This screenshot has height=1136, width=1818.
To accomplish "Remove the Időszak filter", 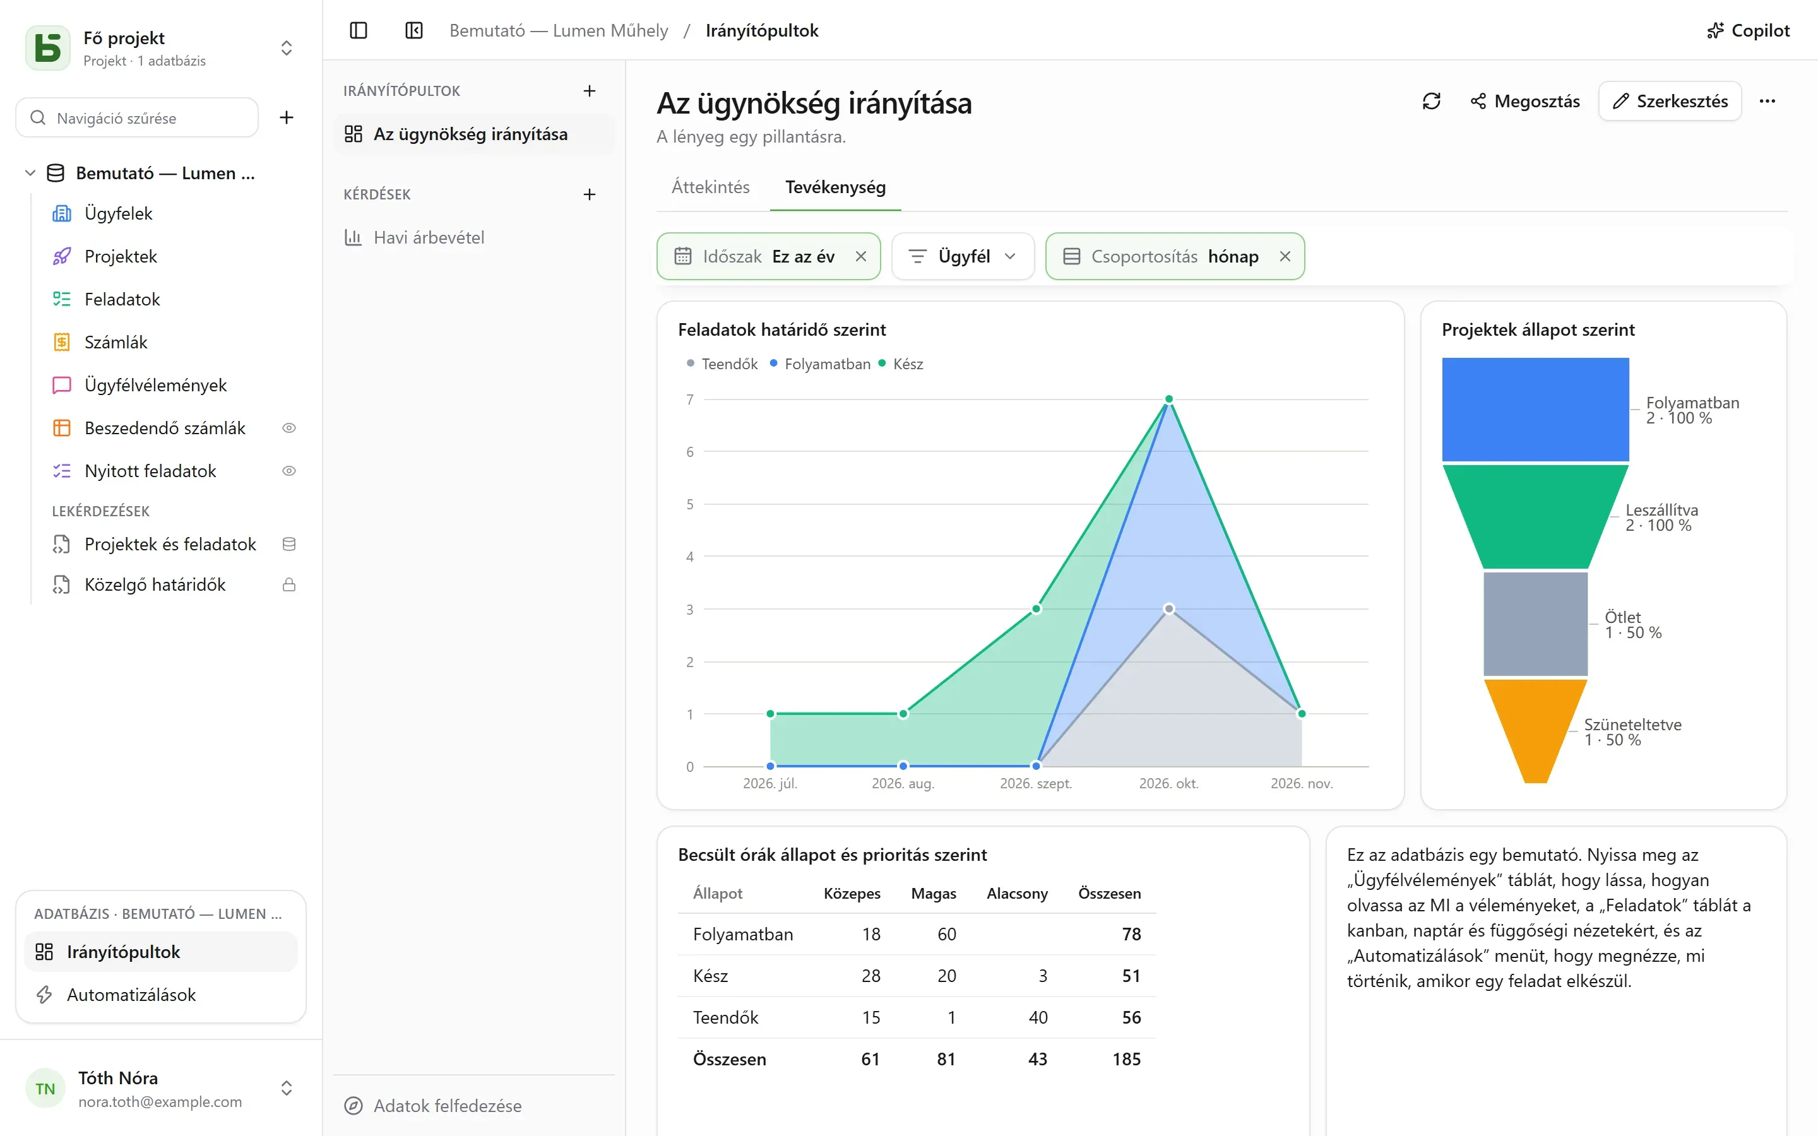I will (x=861, y=257).
